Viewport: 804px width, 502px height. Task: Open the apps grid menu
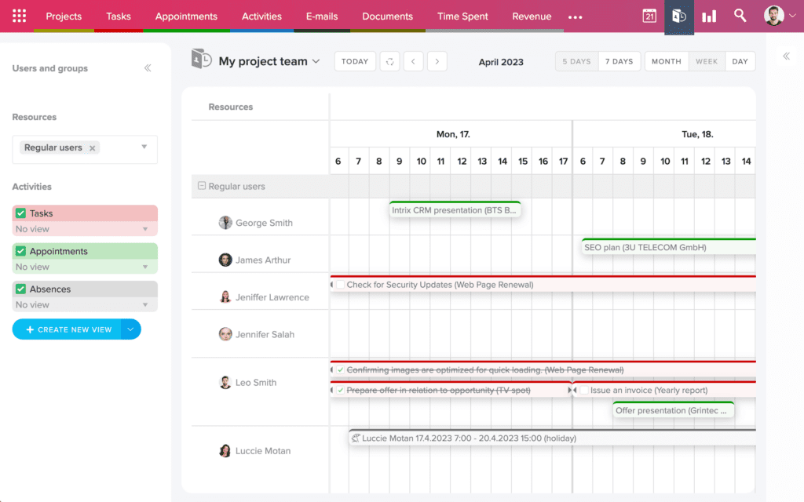(x=19, y=16)
